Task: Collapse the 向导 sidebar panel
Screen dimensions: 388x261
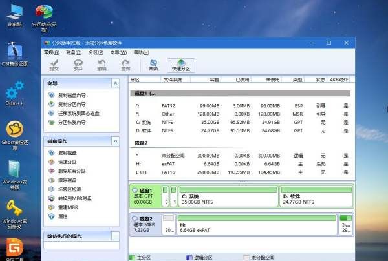Action: point(115,83)
